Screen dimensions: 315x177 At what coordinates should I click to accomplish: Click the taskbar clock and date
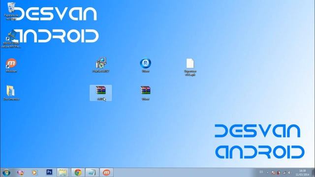point(302,173)
